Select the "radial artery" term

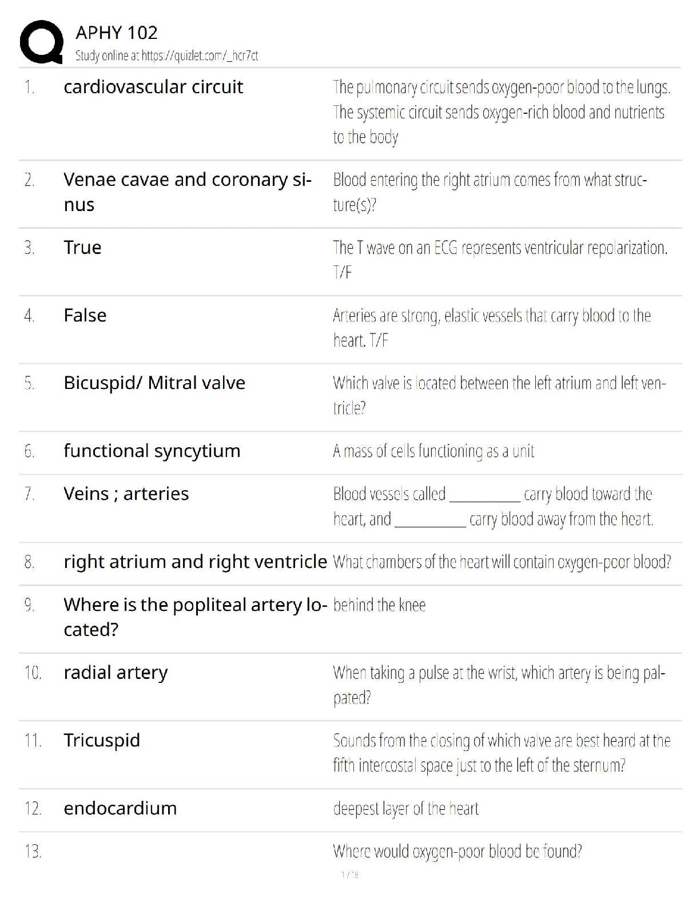pyautogui.click(x=116, y=673)
